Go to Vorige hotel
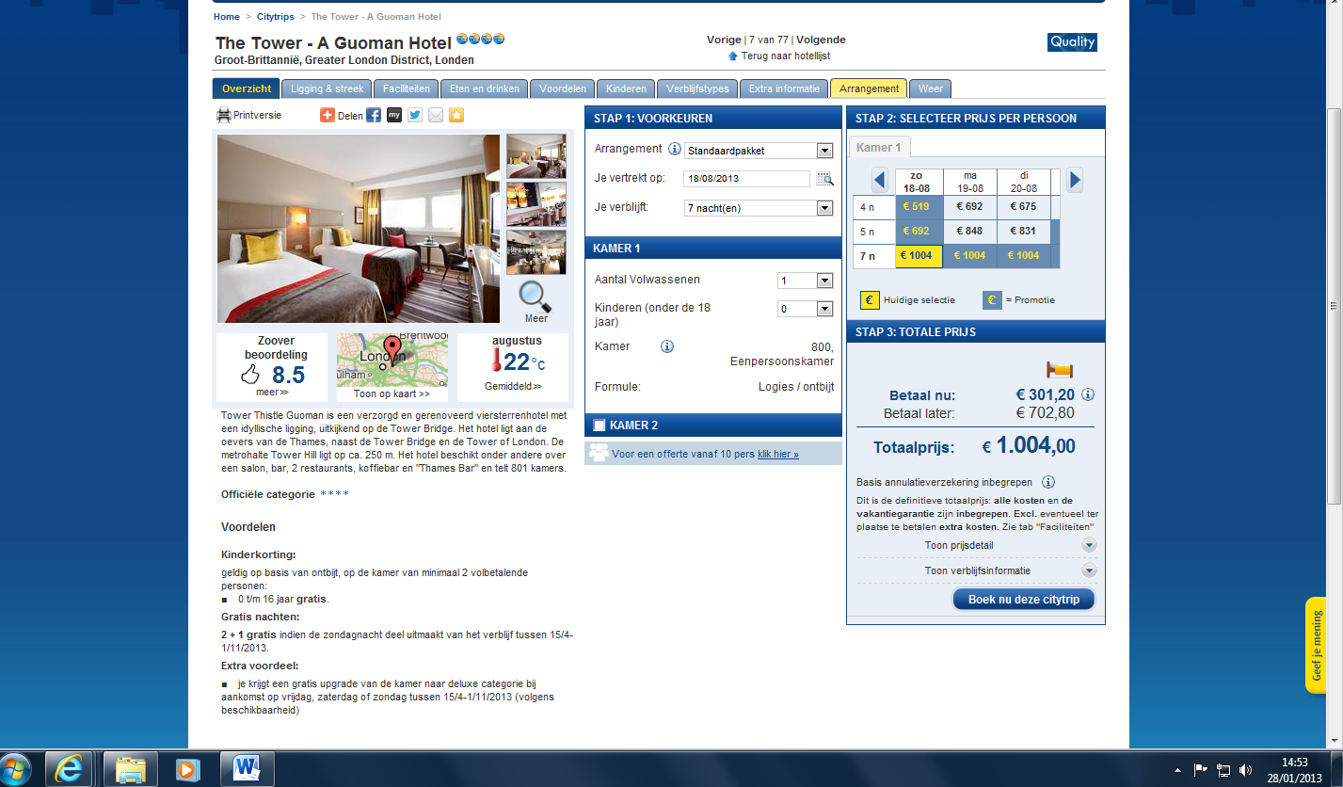 [x=724, y=40]
